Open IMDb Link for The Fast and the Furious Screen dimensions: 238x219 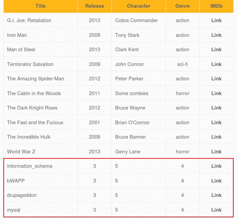[x=216, y=122]
